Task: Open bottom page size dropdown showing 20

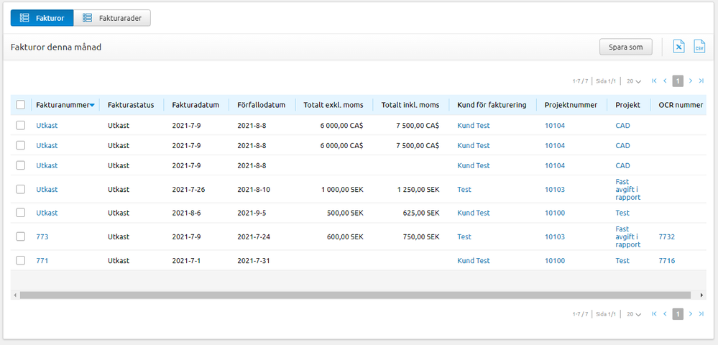Action: [633, 314]
